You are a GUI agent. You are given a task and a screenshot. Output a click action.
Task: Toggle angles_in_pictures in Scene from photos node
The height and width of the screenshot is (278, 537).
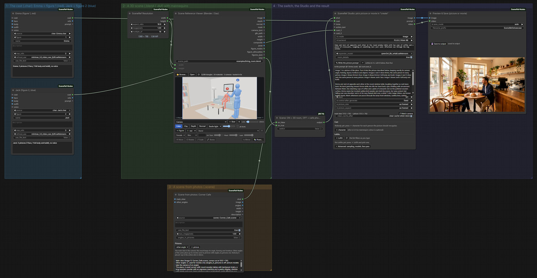[209, 238]
